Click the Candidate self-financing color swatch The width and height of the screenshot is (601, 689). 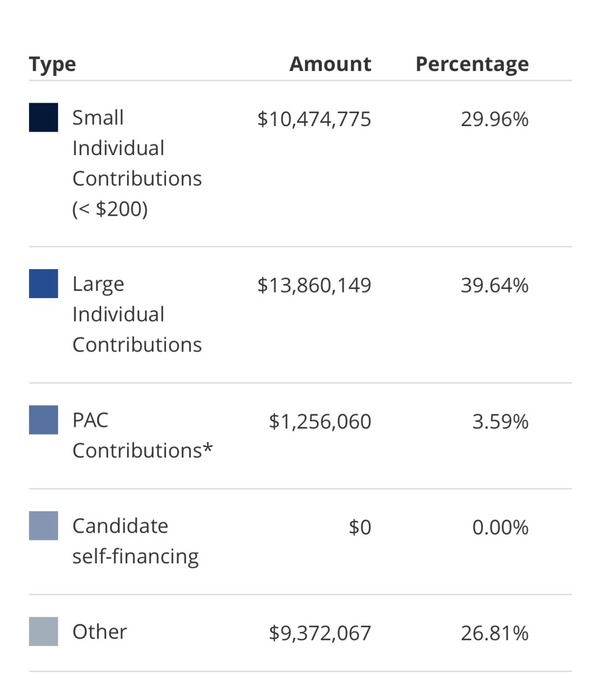click(43, 526)
